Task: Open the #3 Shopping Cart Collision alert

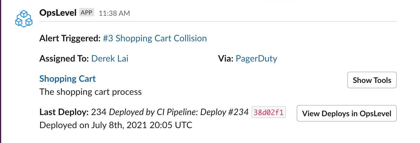Action: coord(155,38)
